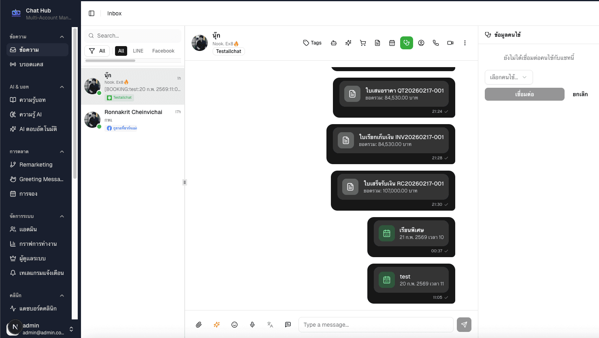Image resolution: width=599 pixels, height=338 pixels.
Task: Toggle the sidebar with the panel icon
Action: pos(92,13)
